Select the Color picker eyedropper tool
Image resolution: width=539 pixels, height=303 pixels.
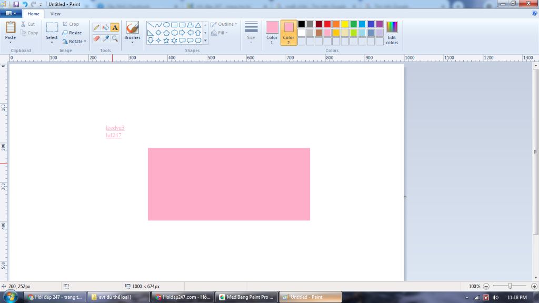[105, 38]
